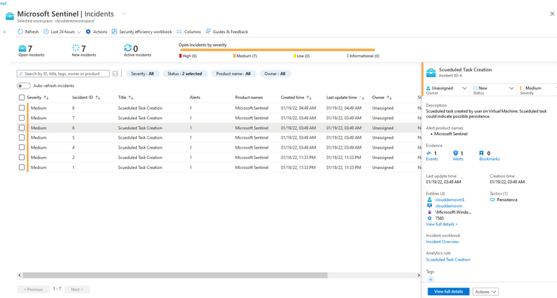Sort by Created time column arrows
Viewport: 557px width, 298px height.
[309, 98]
